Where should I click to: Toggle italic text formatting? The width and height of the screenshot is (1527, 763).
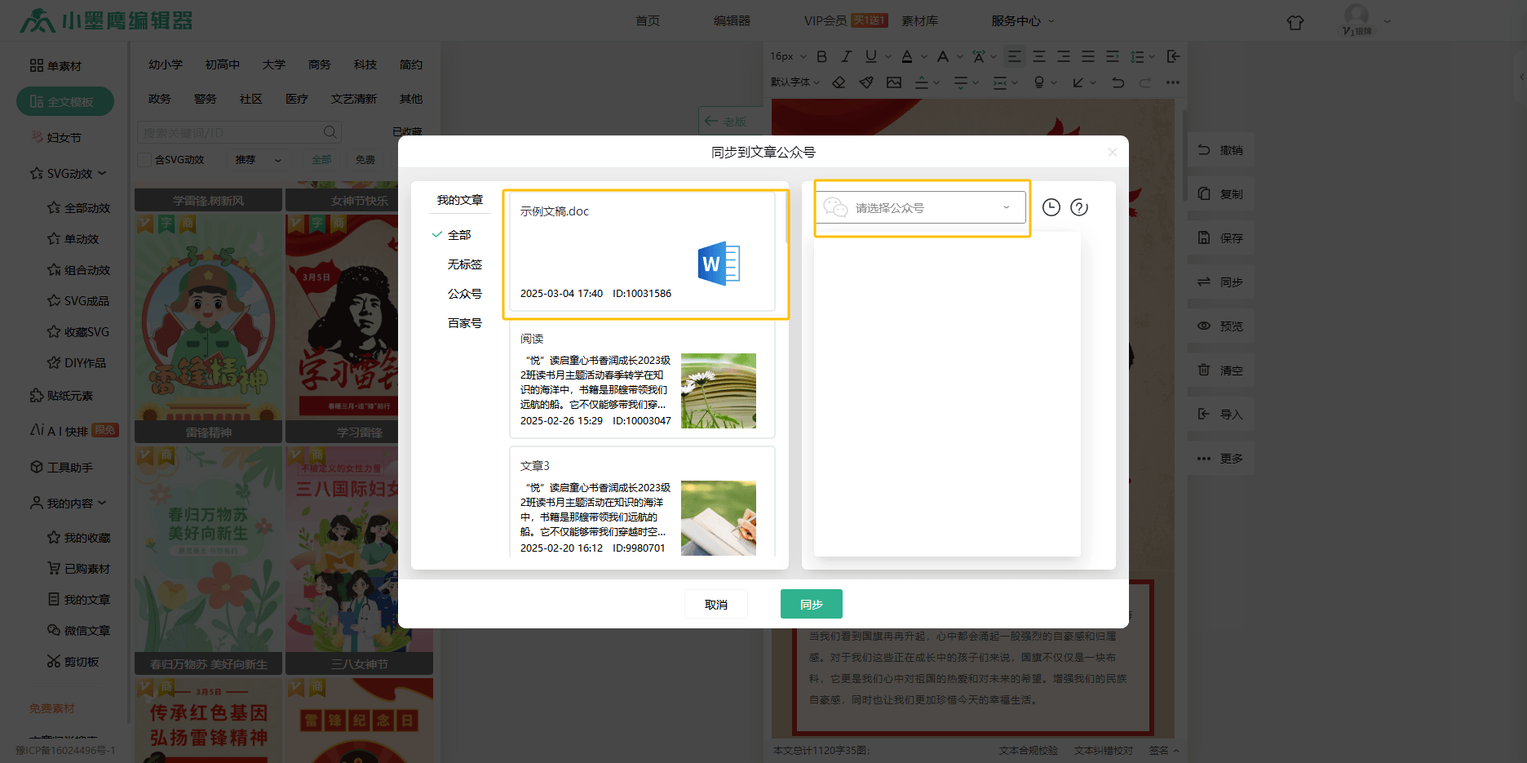(x=846, y=56)
